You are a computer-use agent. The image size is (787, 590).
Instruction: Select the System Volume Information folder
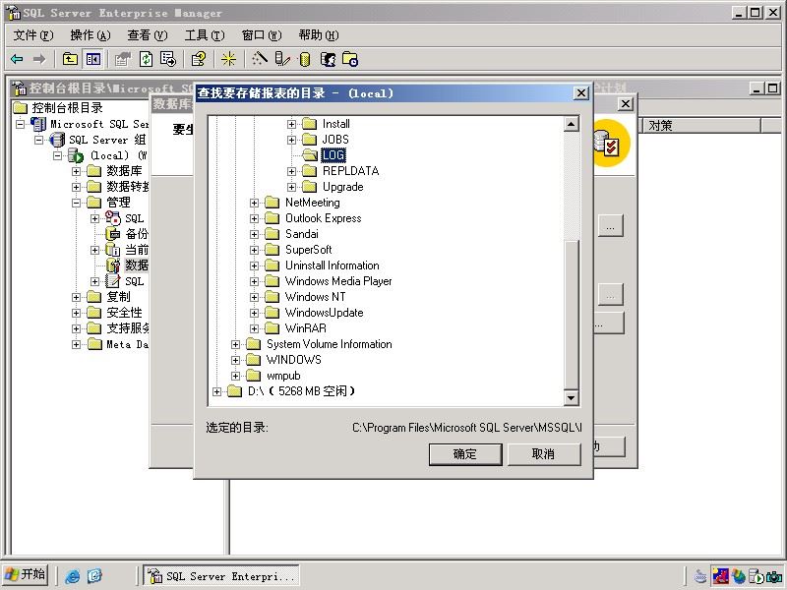point(329,344)
